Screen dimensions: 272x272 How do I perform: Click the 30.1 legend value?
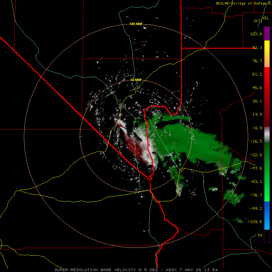click(257, 101)
